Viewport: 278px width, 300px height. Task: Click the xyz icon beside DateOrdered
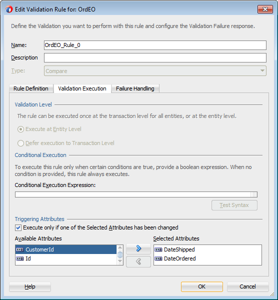click(158, 258)
